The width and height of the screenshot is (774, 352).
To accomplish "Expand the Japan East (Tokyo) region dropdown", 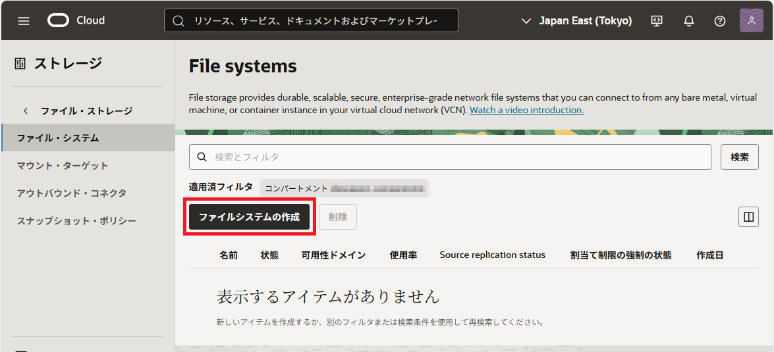I will [x=576, y=20].
